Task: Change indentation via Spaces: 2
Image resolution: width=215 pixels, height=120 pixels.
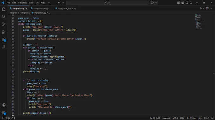Action: [x=166, y=118]
